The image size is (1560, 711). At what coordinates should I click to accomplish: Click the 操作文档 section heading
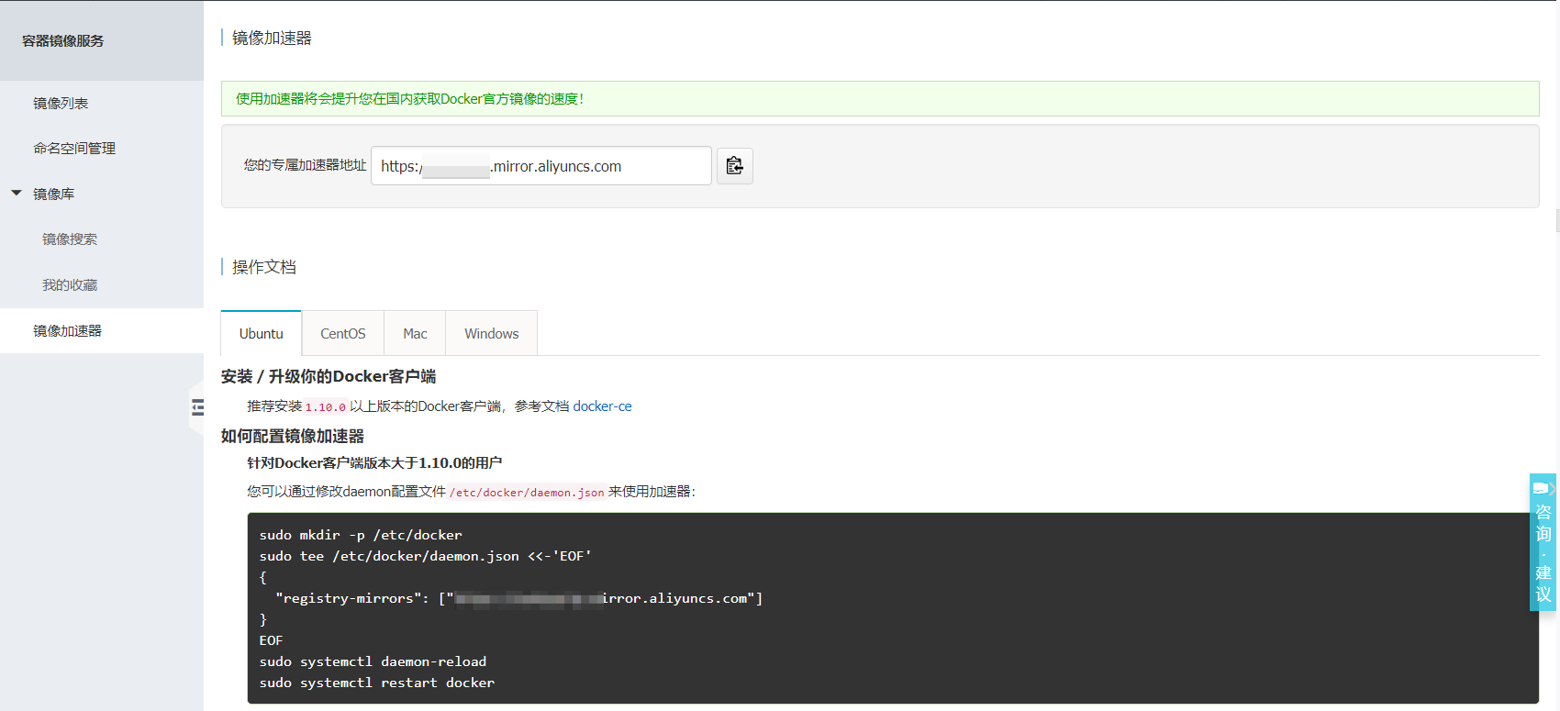click(264, 267)
